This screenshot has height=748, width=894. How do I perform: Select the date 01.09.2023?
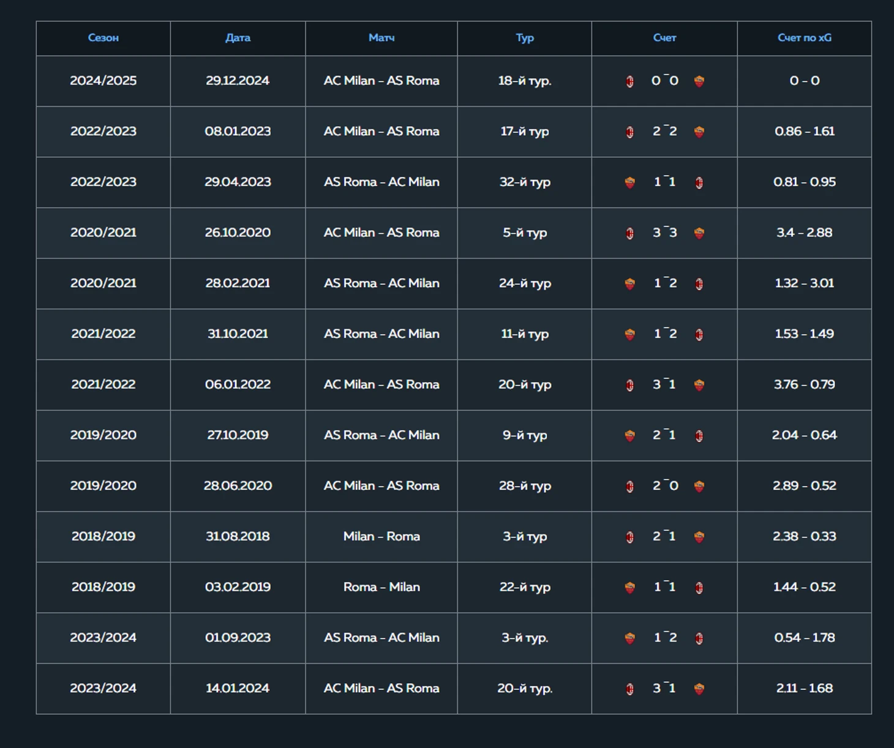(x=238, y=638)
